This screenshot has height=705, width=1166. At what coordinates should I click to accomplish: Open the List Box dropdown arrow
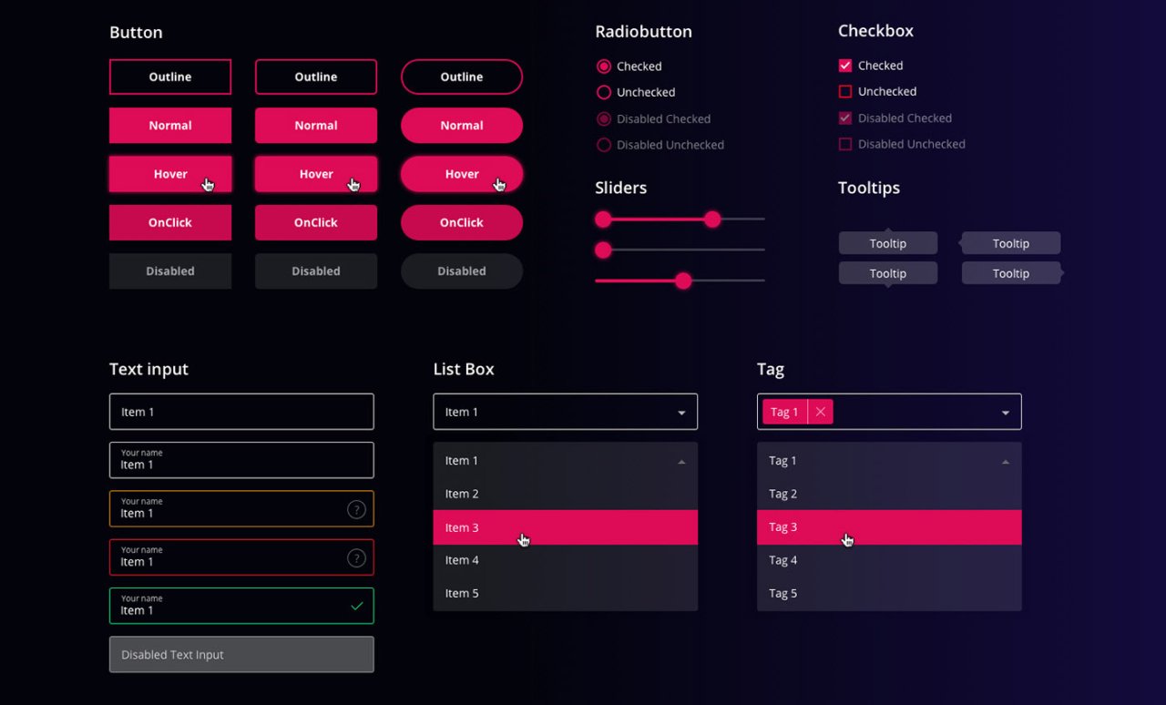coord(681,413)
